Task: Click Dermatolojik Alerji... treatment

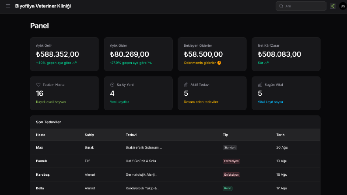Action: click(x=141, y=174)
